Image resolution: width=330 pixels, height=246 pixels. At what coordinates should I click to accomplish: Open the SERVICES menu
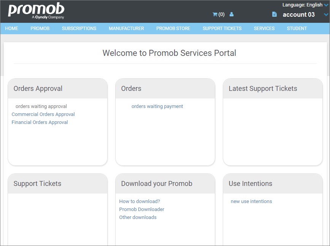(264, 29)
